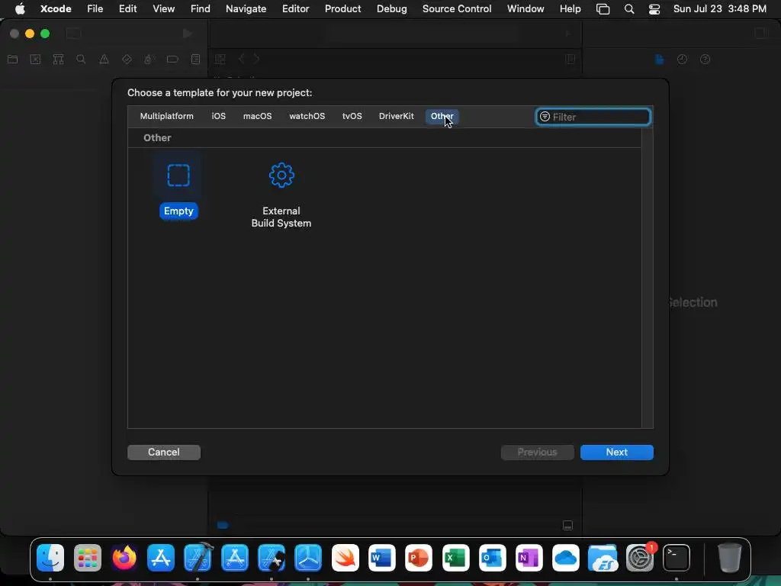Viewport: 781px width, 586px height.
Task: Click the editor options button beside the inspector
Action: point(570,60)
